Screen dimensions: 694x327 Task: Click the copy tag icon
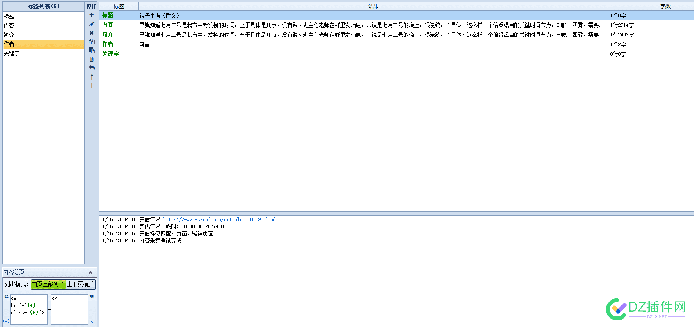92,41
